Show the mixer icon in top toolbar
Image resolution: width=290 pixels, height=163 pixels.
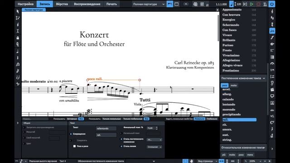(202, 4)
